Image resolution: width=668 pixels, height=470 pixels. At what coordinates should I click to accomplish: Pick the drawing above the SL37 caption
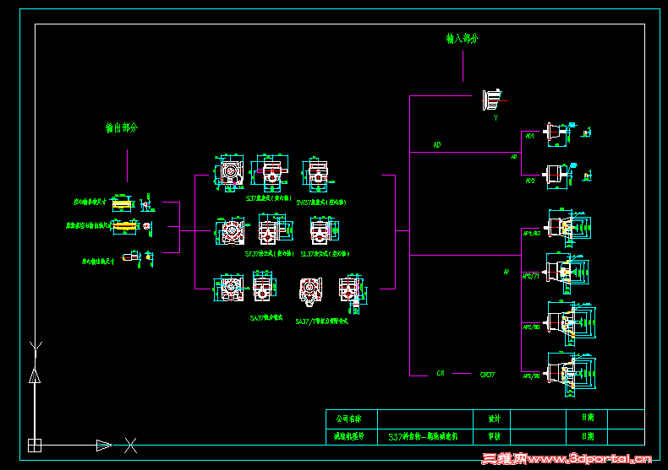324,230
